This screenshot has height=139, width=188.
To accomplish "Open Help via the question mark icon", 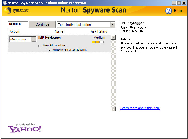I will pos(168,11).
